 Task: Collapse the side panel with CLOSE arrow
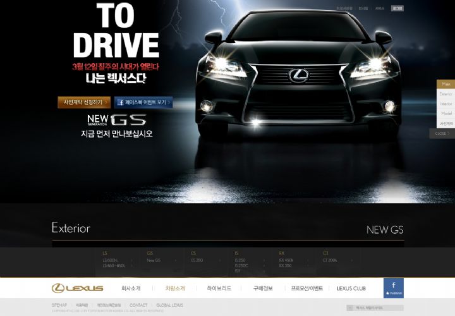click(442, 133)
